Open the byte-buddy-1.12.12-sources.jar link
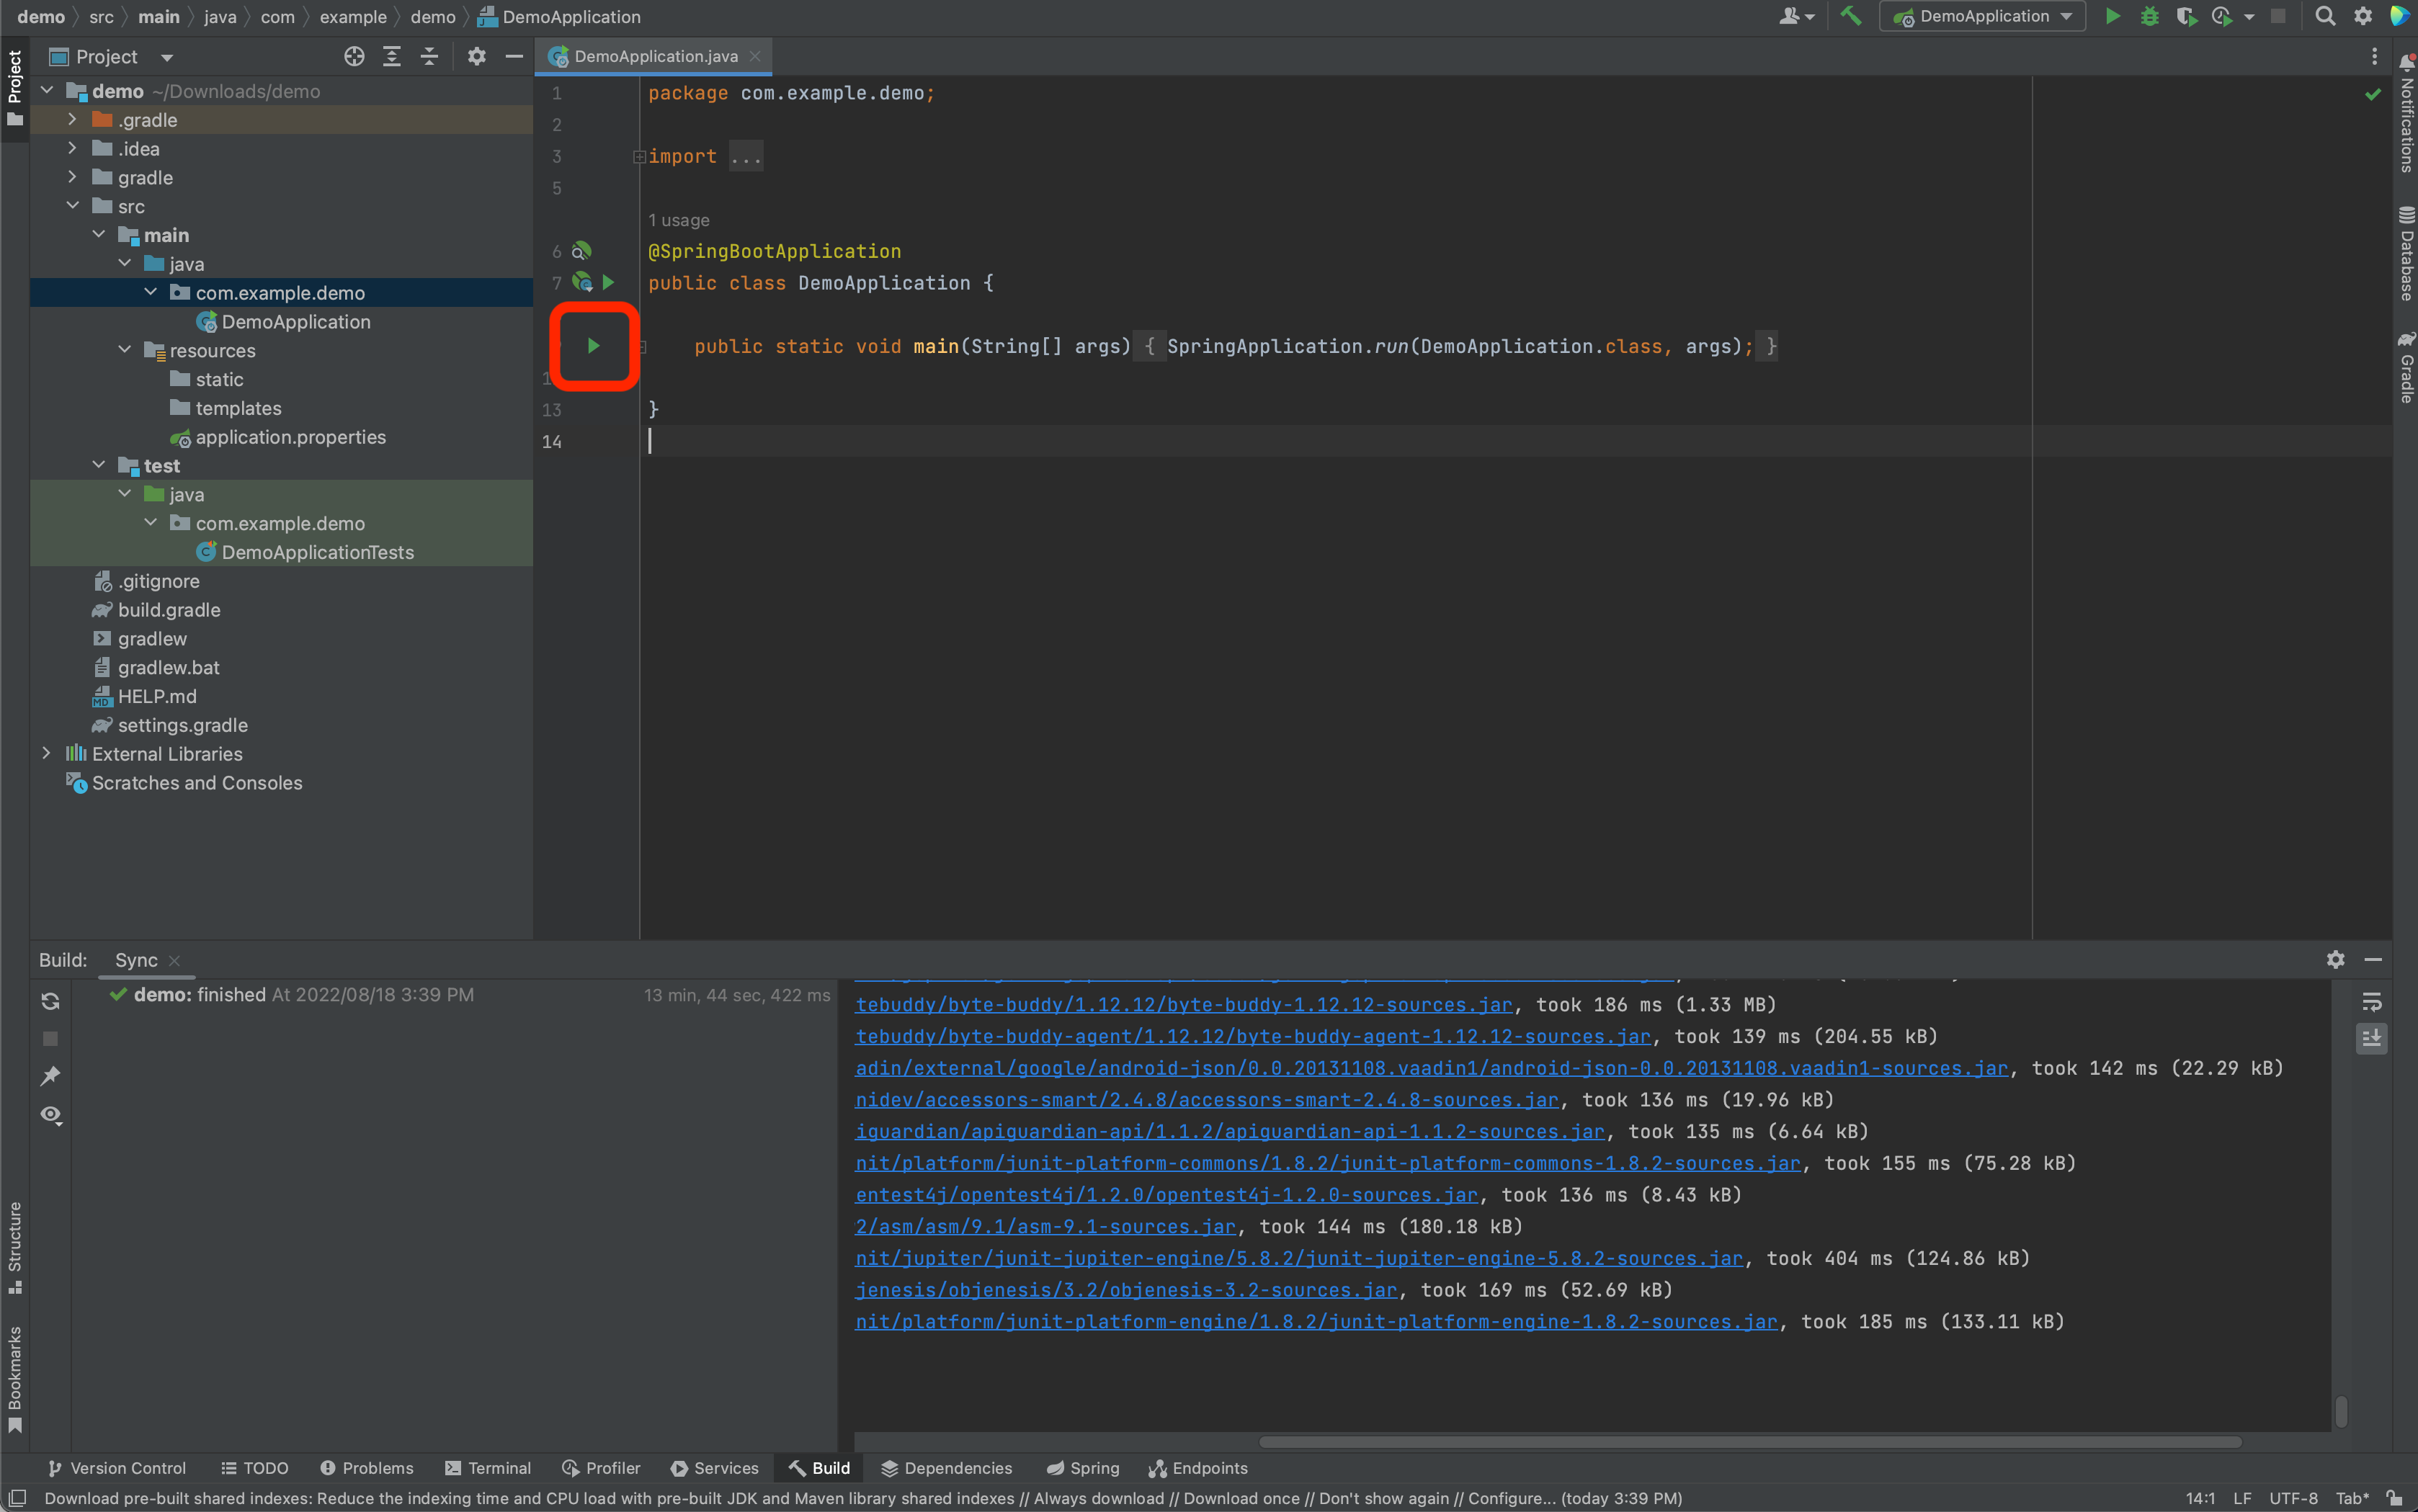This screenshot has width=2418, height=1512. pyautogui.click(x=1183, y=1005)
